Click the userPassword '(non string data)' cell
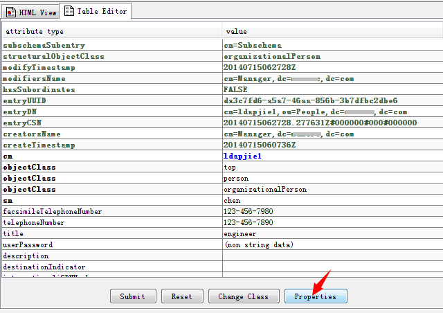Screen dimensions: 443x313 click(259, 245)
